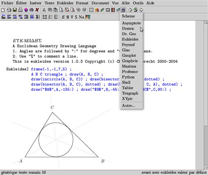
Task: Open the Insérer menu
Action: [x=36, y=3]
